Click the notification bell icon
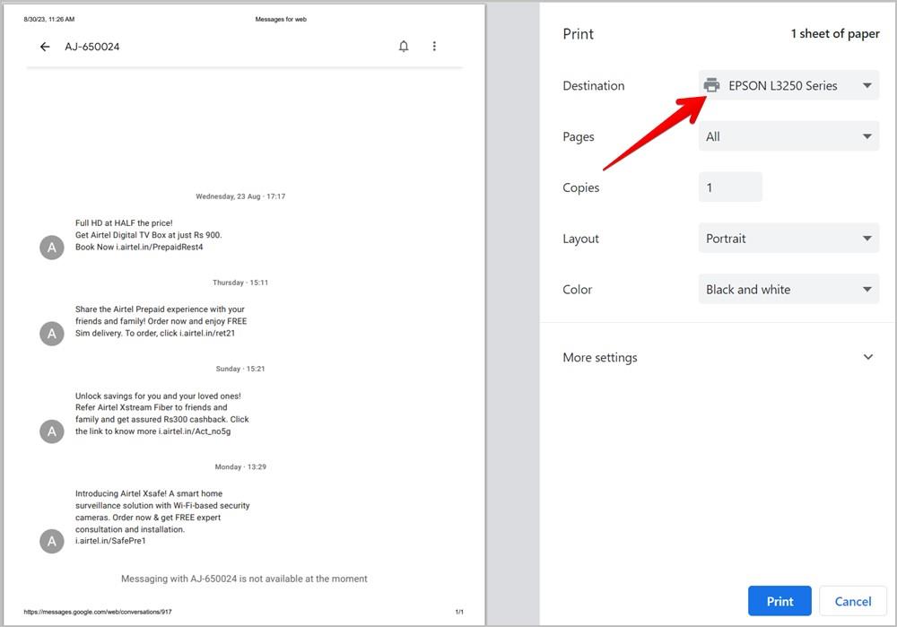 click(404, 47)
